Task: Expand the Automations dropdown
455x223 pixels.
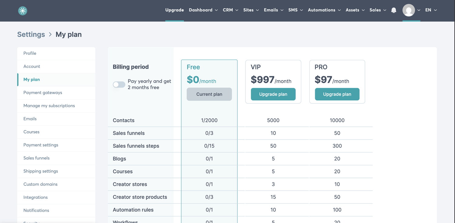Action: pyautogui.click(x=324, y=10)
